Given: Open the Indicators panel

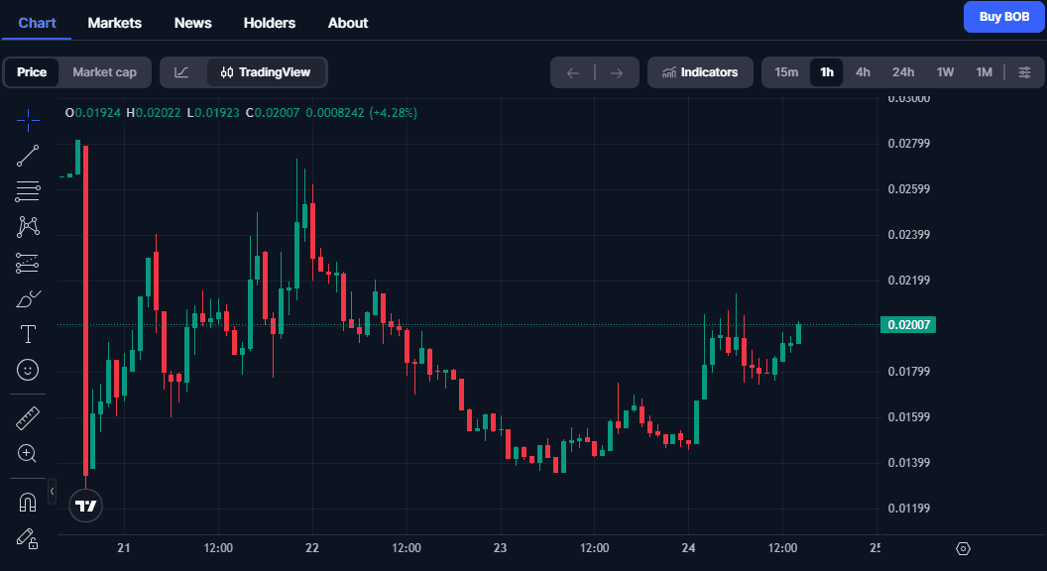Looking at the screenshot, I should (x=700, y=71).
